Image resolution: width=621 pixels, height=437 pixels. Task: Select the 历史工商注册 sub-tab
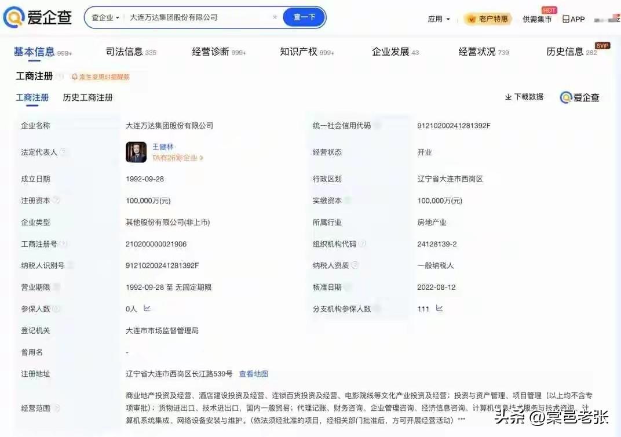click(87, 97)
